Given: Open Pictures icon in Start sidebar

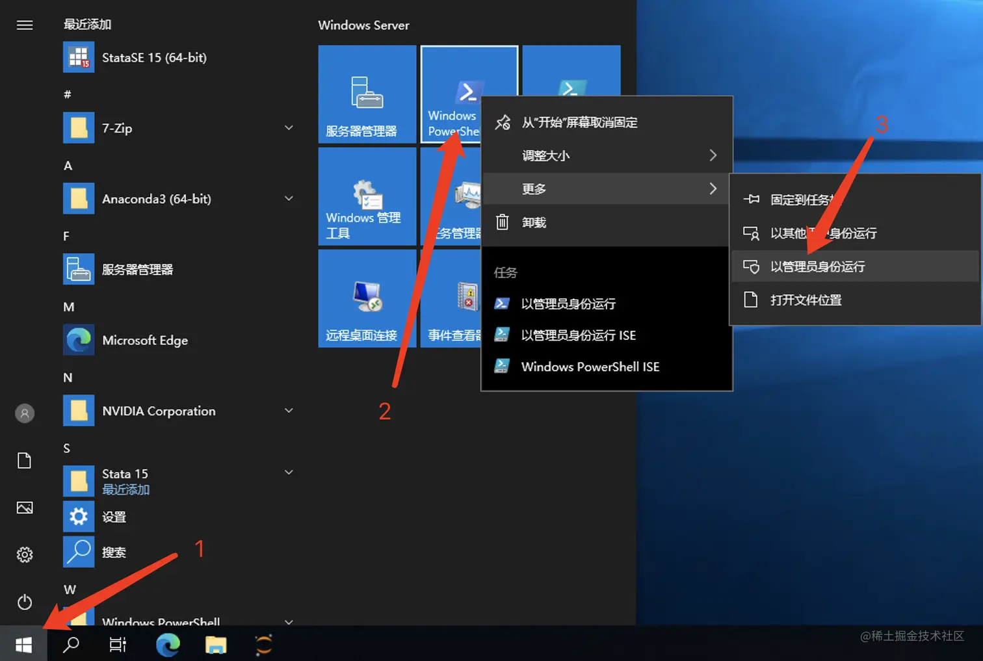Looking at the screenshot, I should click(x=25, y=508).
